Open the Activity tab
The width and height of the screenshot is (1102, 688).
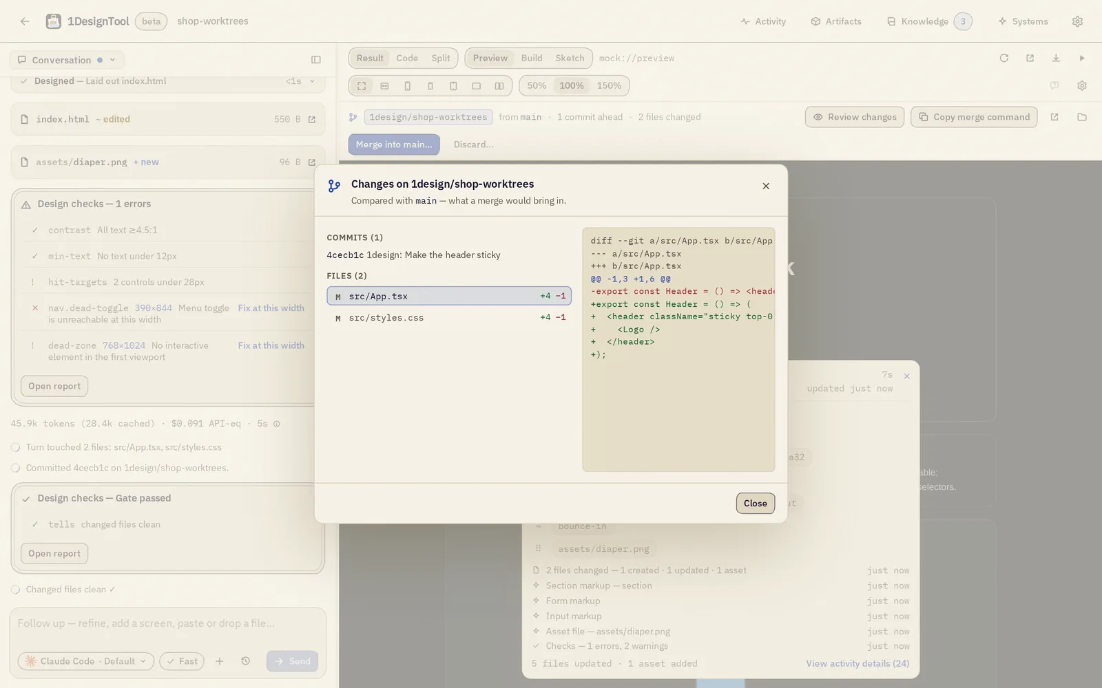[763, 21]
